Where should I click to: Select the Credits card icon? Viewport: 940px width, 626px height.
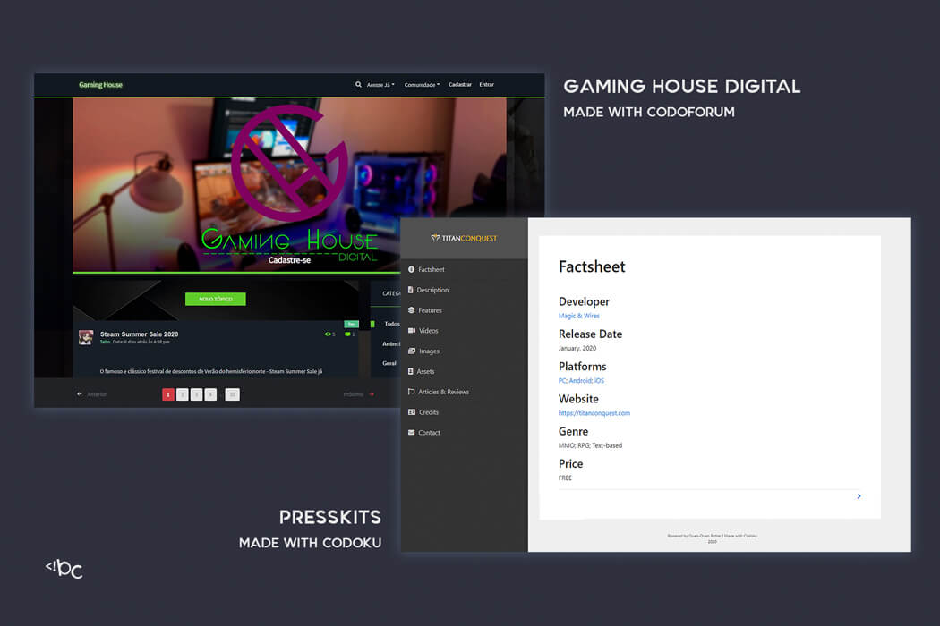[412, 412]
